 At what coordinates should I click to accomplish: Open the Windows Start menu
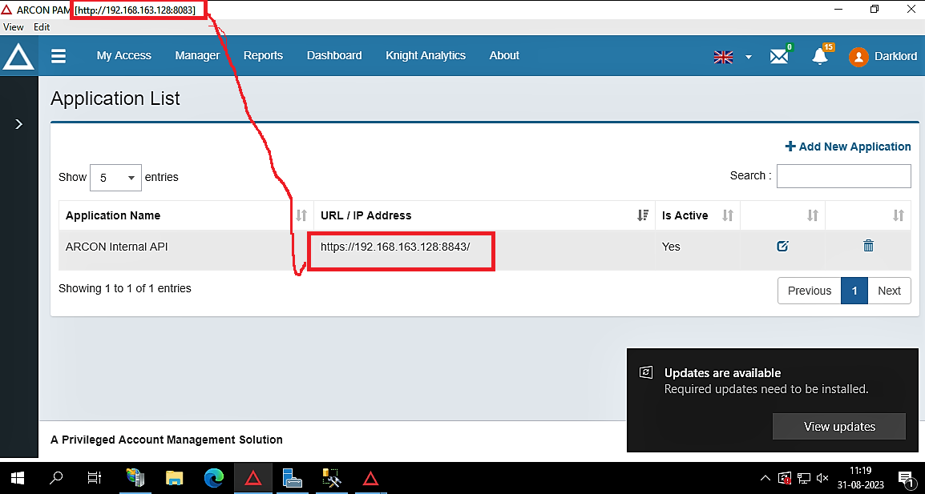16,478
